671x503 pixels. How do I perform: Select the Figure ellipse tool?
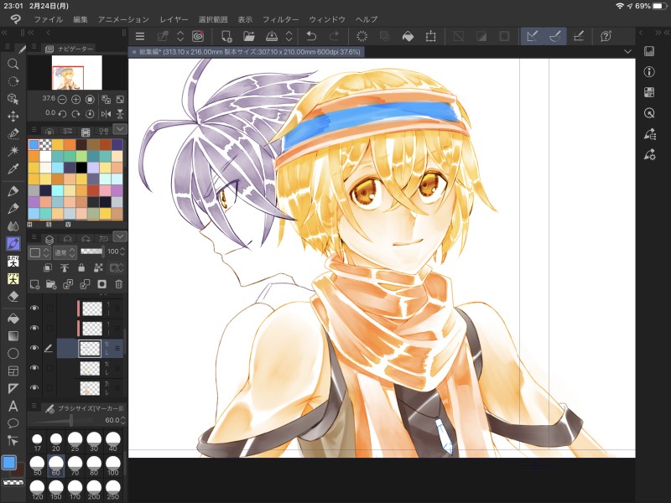(x=13, y=353)
